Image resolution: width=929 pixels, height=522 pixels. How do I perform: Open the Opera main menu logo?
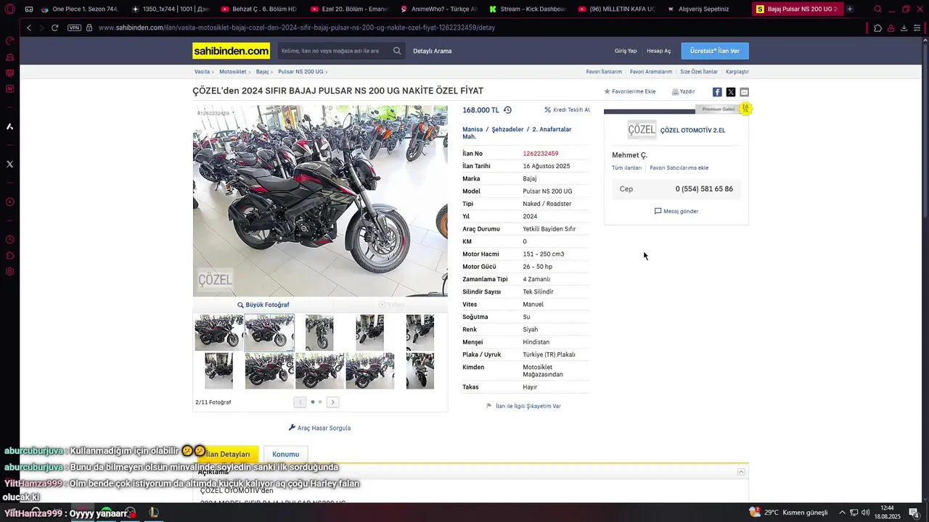pos(9,9)
